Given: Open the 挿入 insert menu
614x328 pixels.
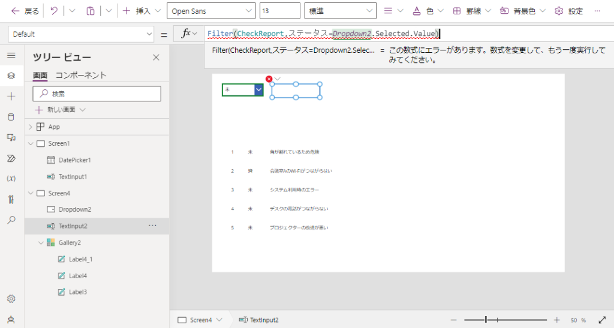Looking at the screenshot, I should tap(142, 11).
